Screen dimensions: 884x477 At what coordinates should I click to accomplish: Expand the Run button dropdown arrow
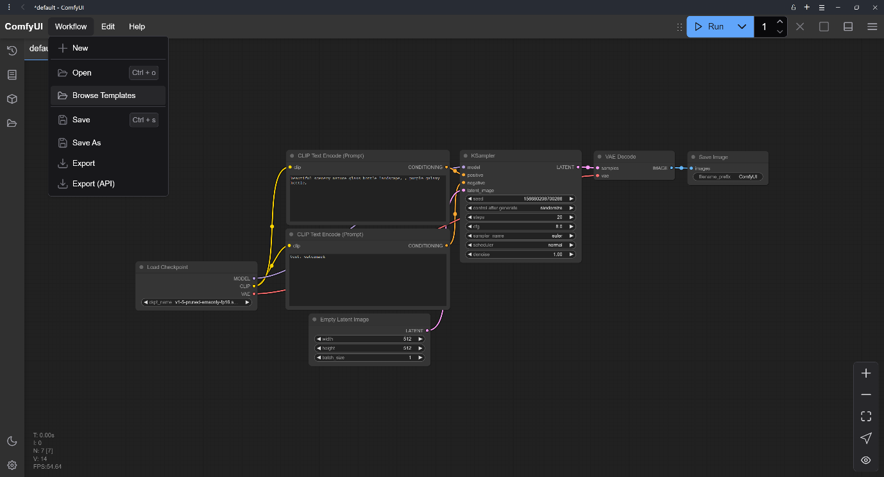click(x=742, y=27)
